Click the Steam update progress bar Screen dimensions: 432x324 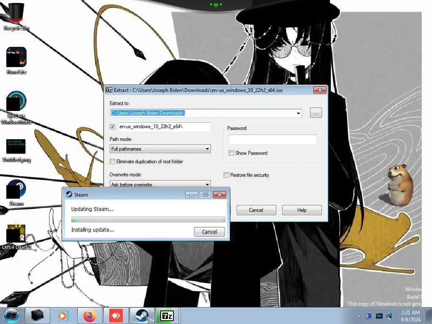(148, 219)
